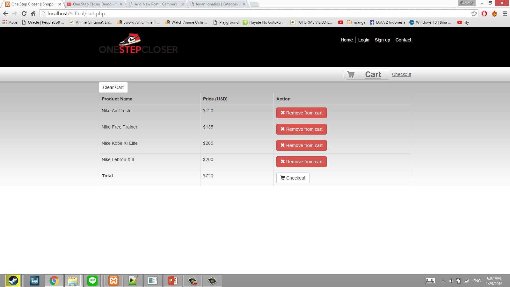Show hidden system tray icons
Image resolution: width=510 pixels, height=287 pixels.
point(443,281)
